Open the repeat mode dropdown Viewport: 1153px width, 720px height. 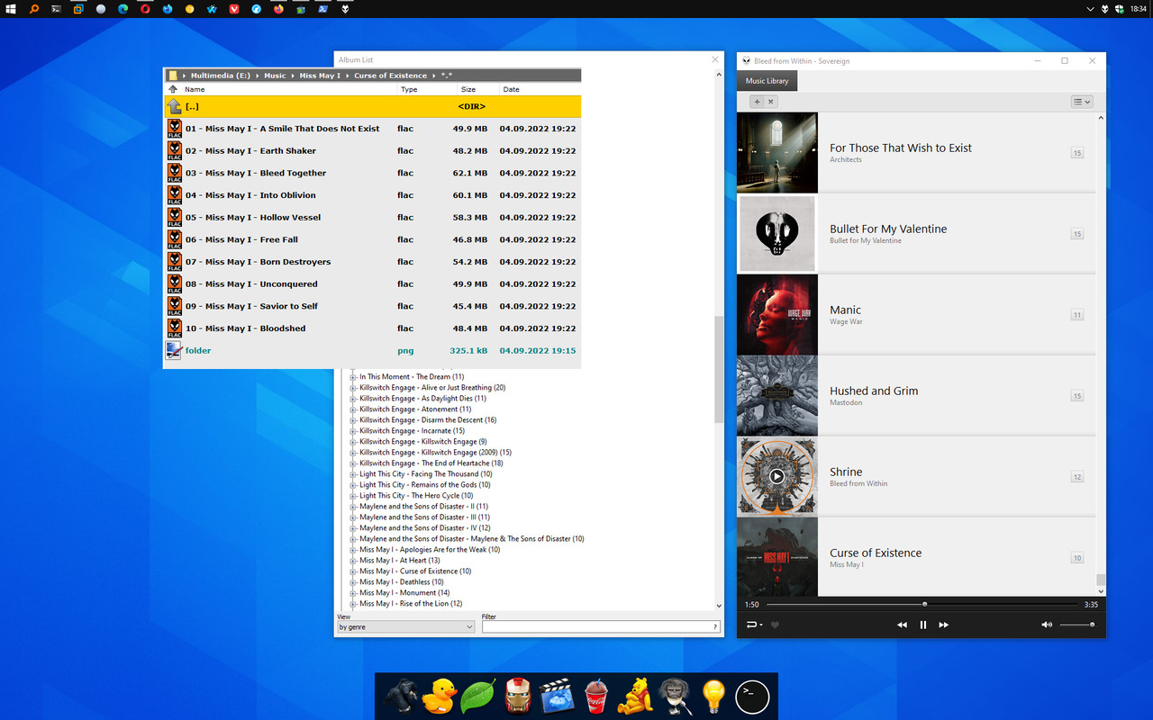tap(754, 625)
